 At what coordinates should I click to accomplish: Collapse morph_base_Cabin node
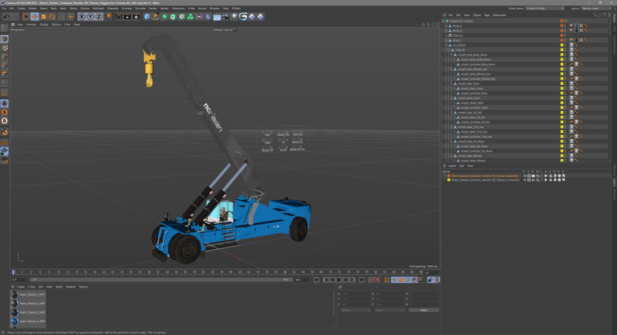pos(452,98)
